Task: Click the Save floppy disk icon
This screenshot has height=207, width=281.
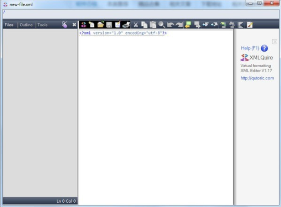Action: (109, 25)
